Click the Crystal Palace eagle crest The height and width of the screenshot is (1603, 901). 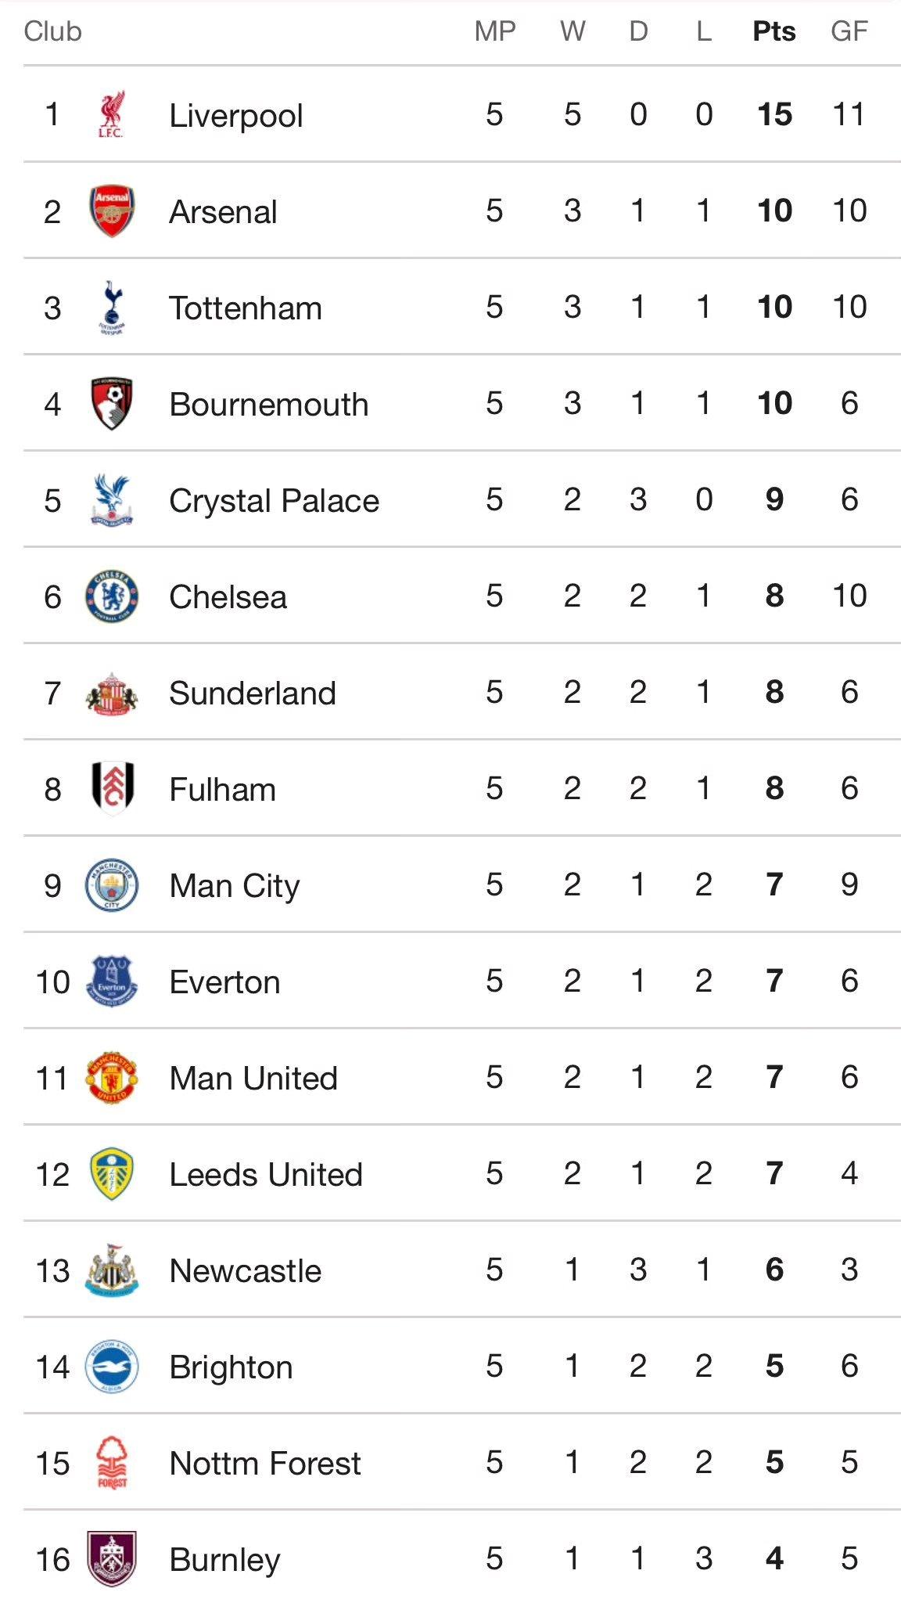(x=112, y=500)
